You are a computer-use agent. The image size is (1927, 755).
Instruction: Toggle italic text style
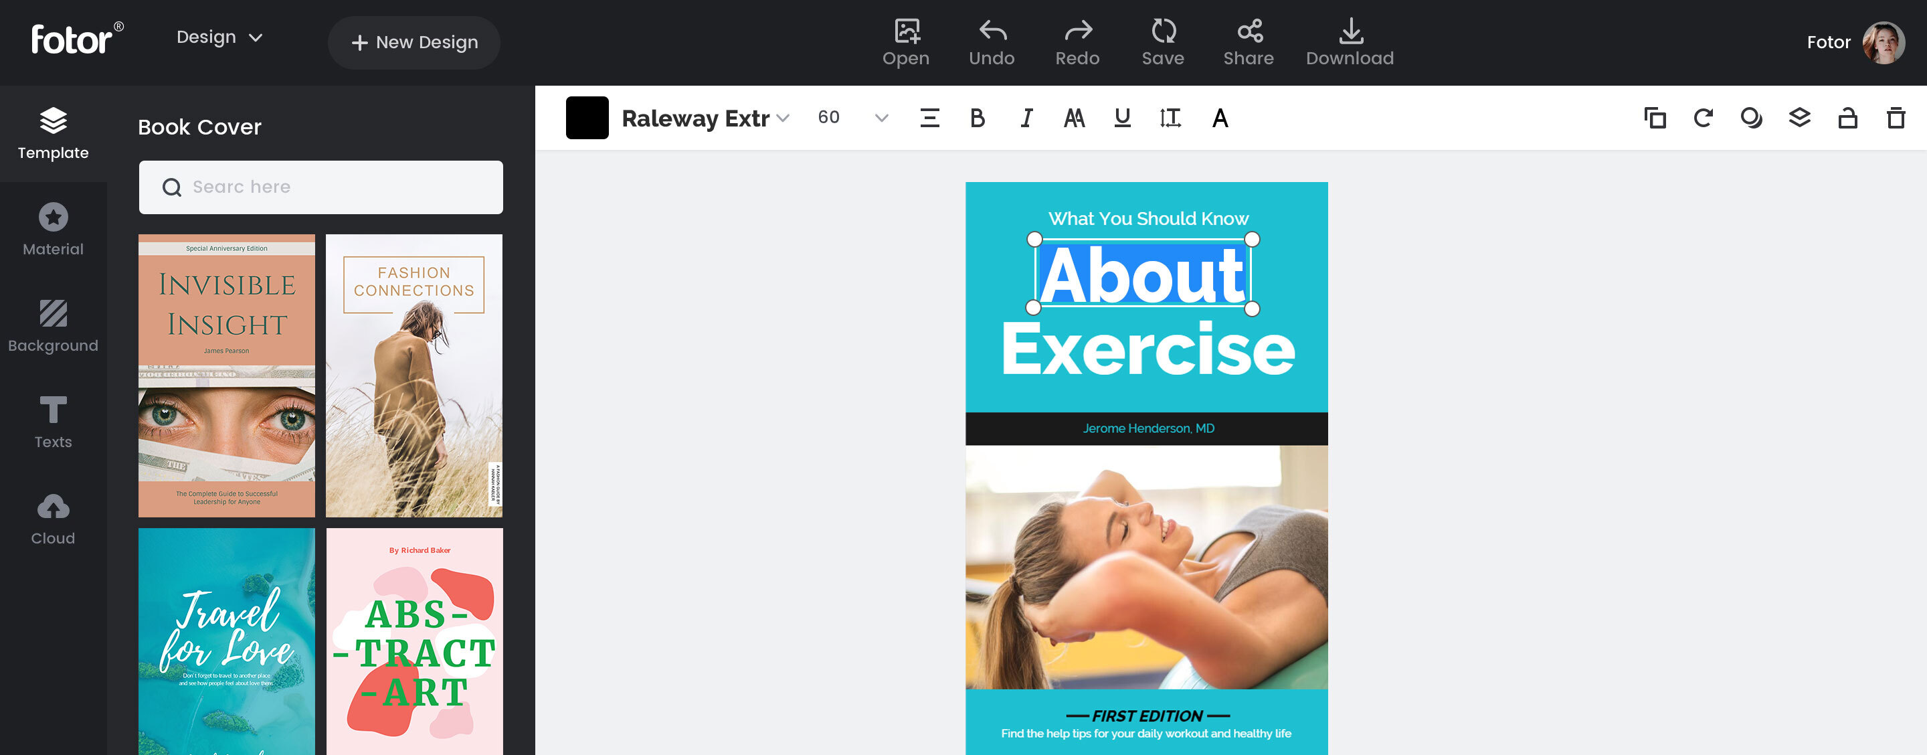[x=1026, y=118]
